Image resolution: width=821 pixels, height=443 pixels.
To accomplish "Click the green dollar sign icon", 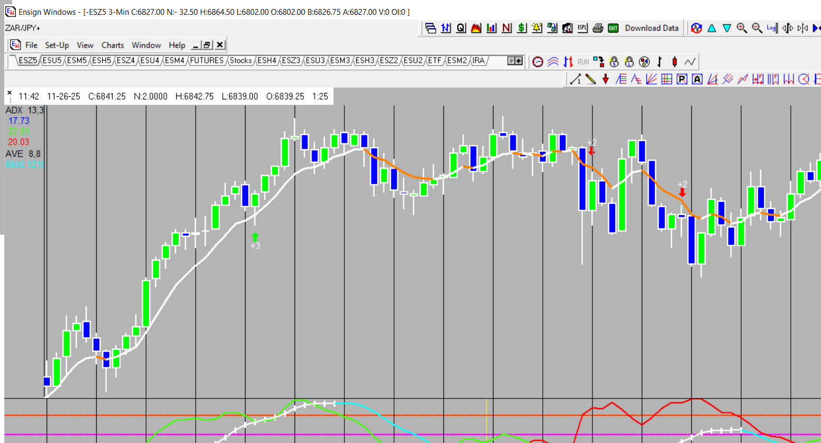I will [x=522, y=28].
